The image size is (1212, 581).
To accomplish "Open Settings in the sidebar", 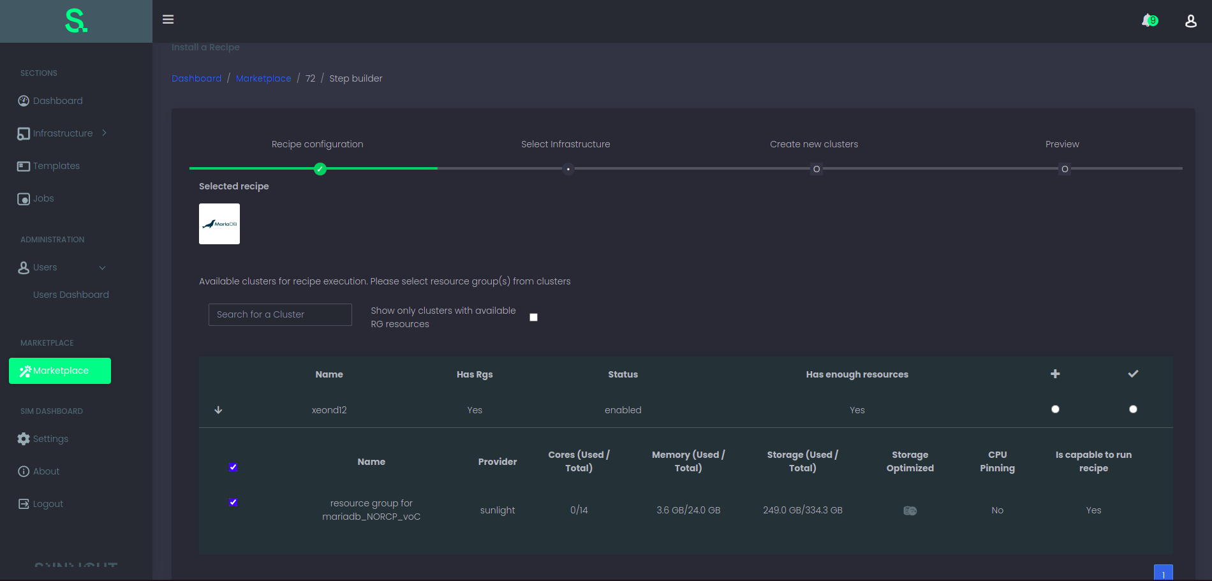I will pyautogui.click(x=50, y=439).
